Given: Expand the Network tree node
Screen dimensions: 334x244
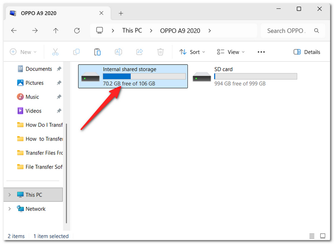Looking at the screenshot, I should point(10,209).
